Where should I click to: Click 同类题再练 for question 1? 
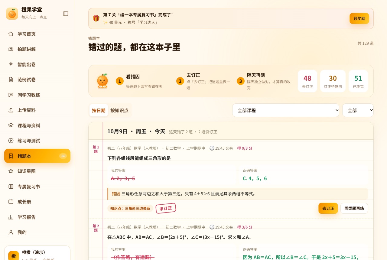point(354,208)
